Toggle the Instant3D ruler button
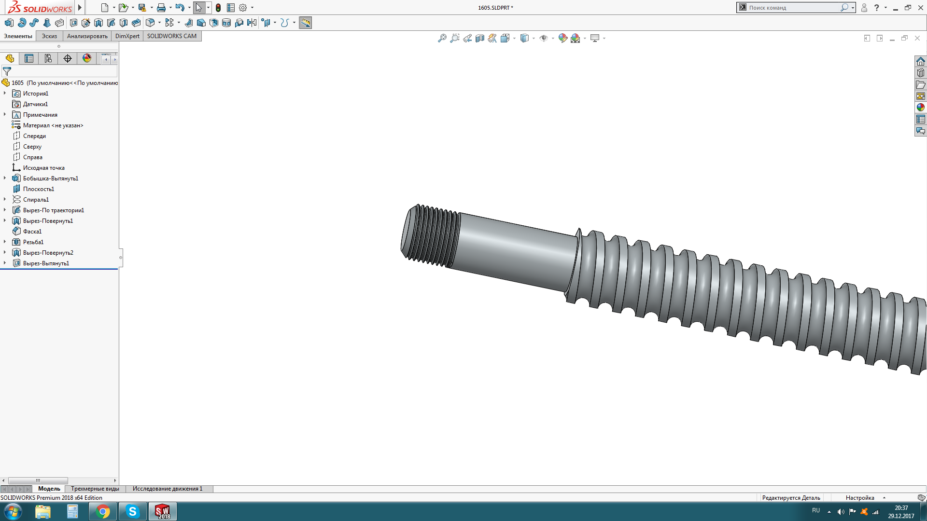Viewport: 927px width, 521px height. [x=306, y=23]
